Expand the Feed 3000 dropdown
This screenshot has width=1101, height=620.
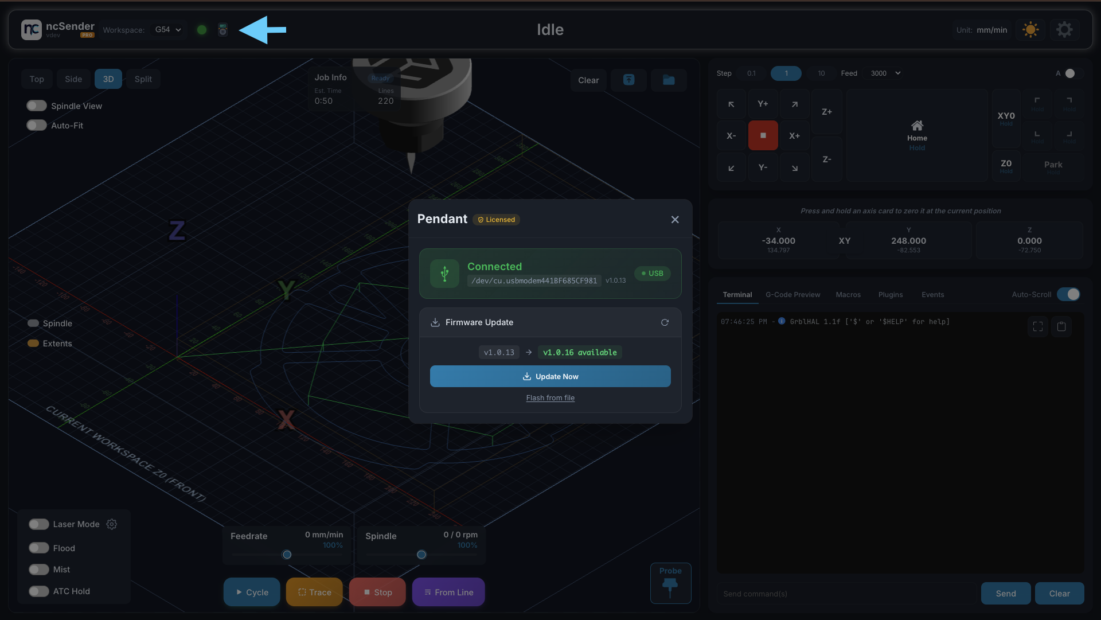tap(885, 73)
